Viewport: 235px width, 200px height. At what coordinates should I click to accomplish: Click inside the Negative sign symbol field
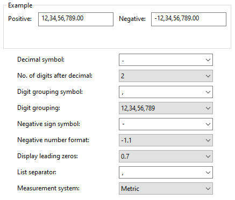(x=161, y=124)
